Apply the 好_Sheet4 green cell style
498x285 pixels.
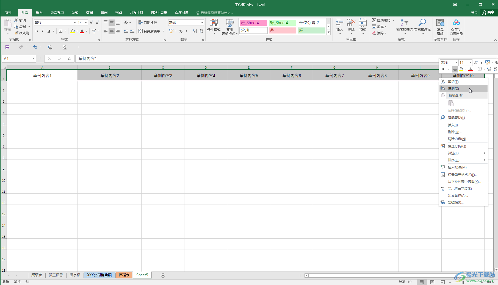(x=283, y=23)
